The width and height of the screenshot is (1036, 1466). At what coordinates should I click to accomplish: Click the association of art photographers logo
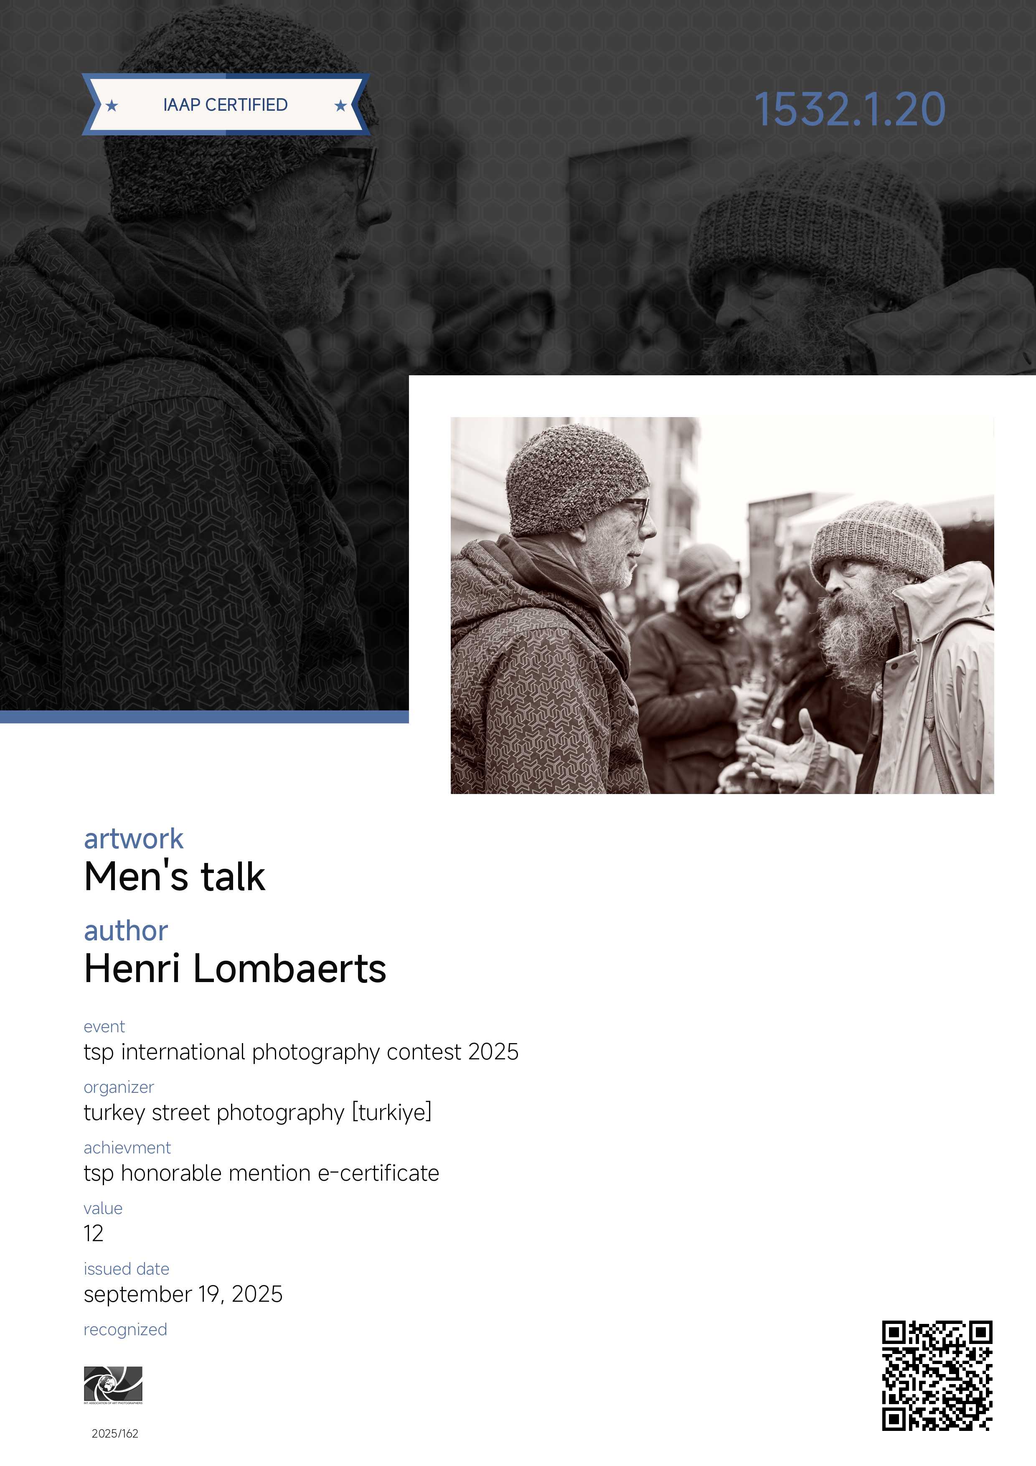point(113,1385)
